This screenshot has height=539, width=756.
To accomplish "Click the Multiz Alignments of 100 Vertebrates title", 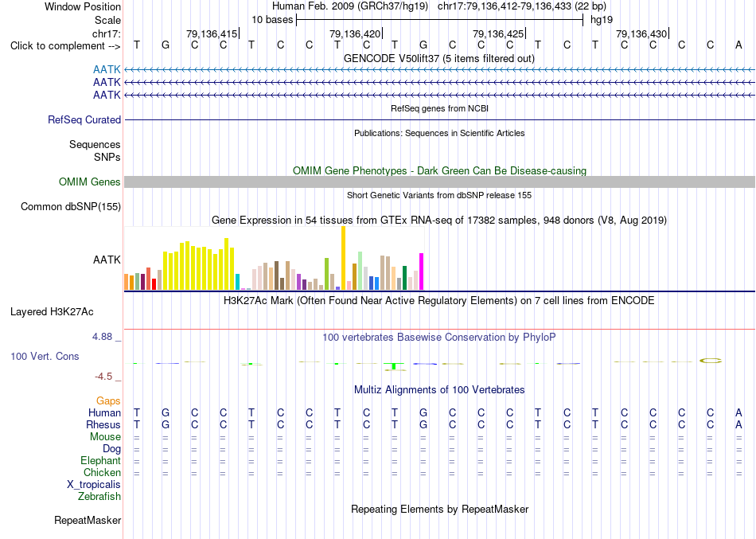I will (x=439, y=389).
